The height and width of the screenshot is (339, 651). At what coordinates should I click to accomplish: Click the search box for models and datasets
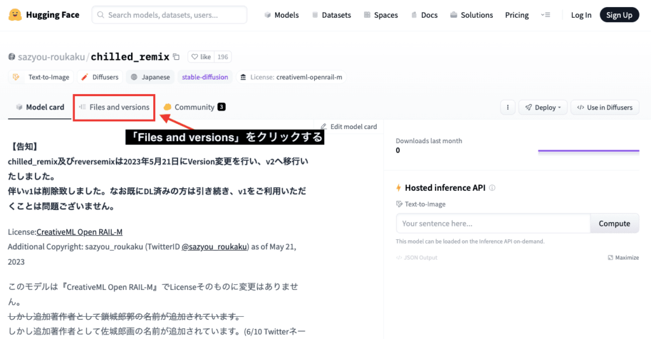point(169,15)
